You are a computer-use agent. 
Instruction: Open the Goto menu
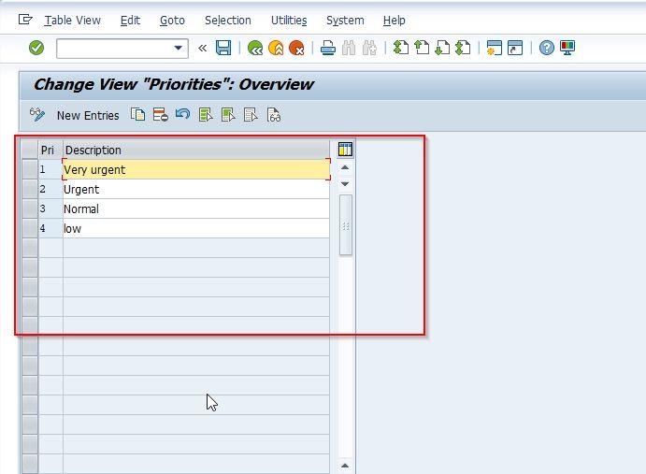point(172,21)
